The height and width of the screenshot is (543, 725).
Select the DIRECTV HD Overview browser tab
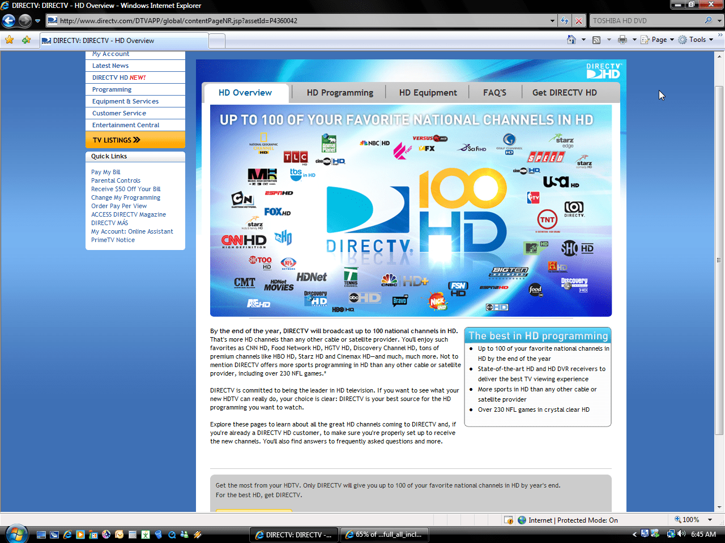pyautogui.click(x=124, y=41)
